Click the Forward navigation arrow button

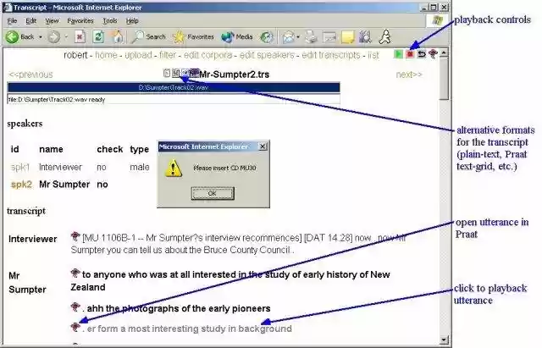(x=53, y=36)
